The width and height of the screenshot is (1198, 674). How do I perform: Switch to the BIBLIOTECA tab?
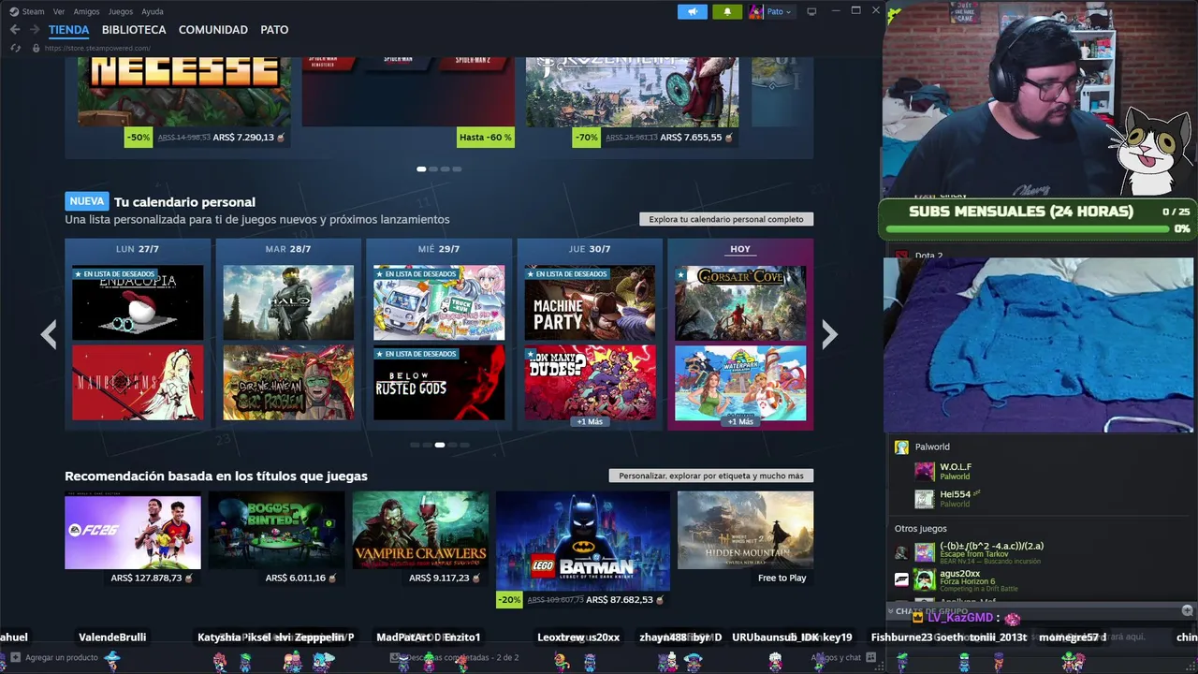pos(134,30)
